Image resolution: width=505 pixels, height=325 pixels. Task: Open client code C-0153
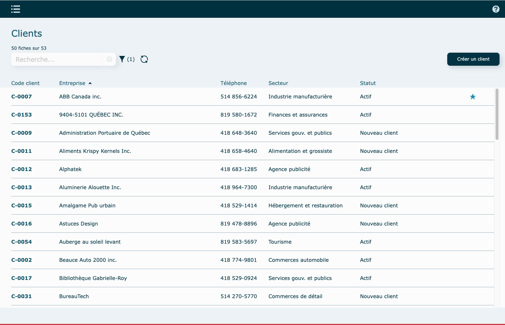tap(21, 115)
